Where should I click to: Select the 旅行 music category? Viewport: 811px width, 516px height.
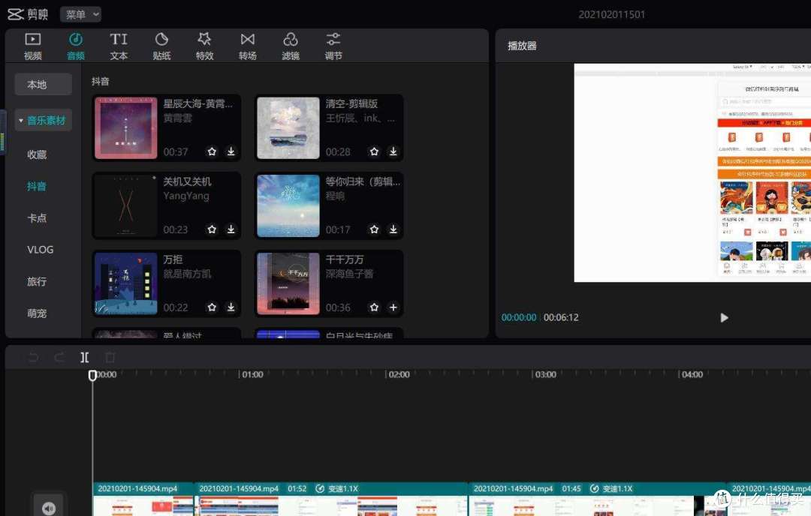[37, 281]
